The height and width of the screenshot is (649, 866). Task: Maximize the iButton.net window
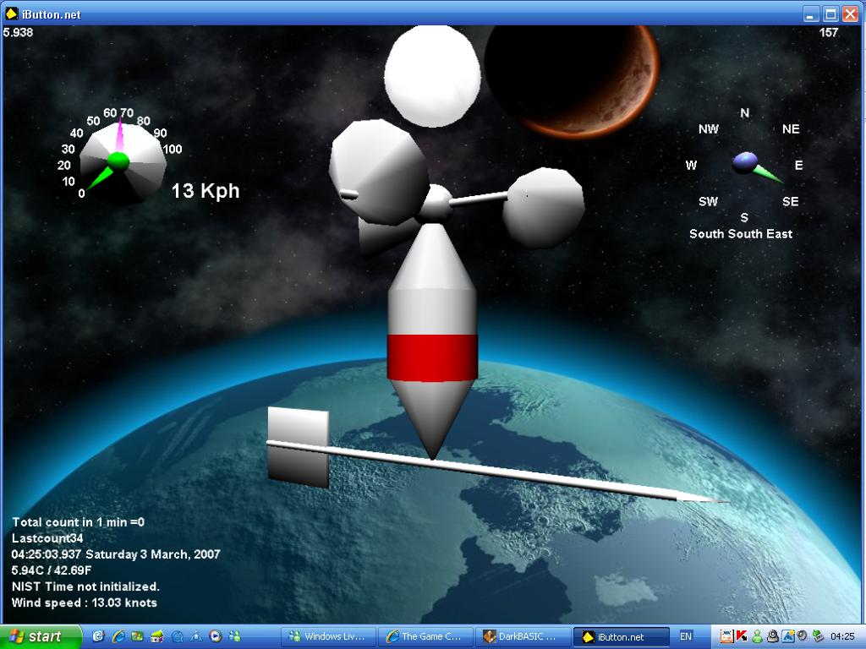[x=830, y=14]
